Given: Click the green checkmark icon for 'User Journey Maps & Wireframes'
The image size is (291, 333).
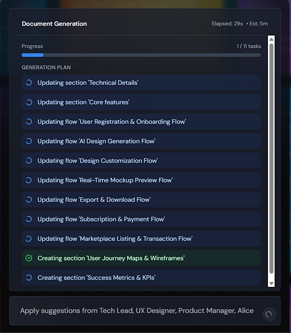Looking at the screenshot, I should (x=29, y=258).
